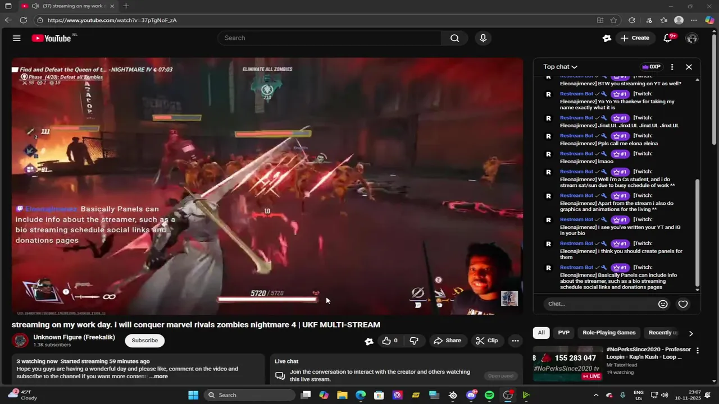Mute tab via speaker icon on tab
Viewport: 719px width, 404px height.
[x=35, y=6]
